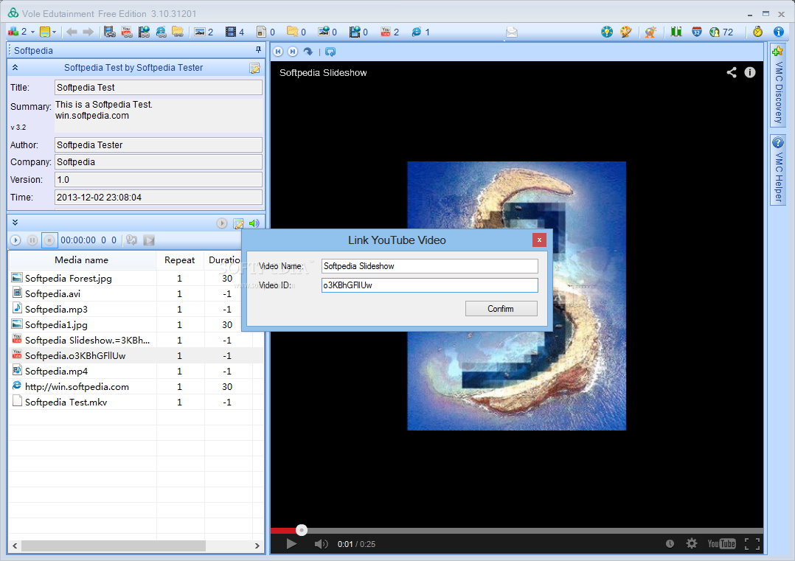Share the YouTube video
795x561 pixels.
point(731,72)
